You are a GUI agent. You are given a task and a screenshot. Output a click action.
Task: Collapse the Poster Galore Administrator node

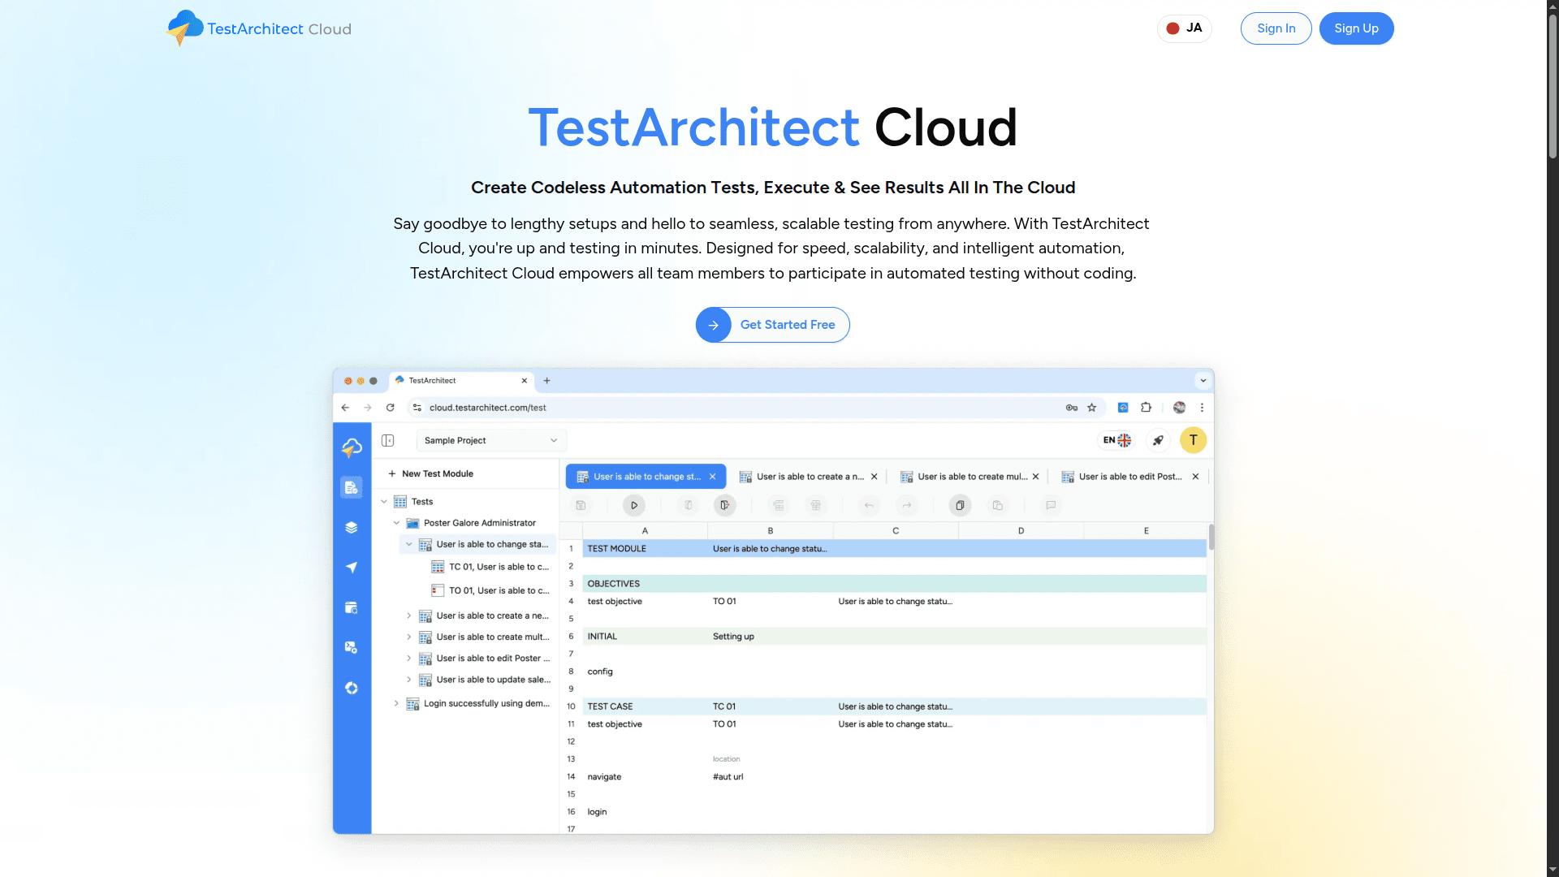click(396, 523)
